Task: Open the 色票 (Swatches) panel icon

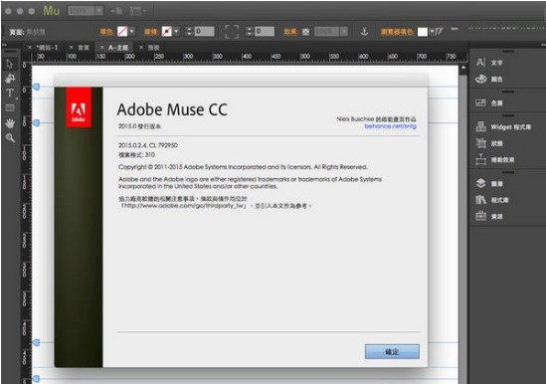Action: (x=481, y=102)
